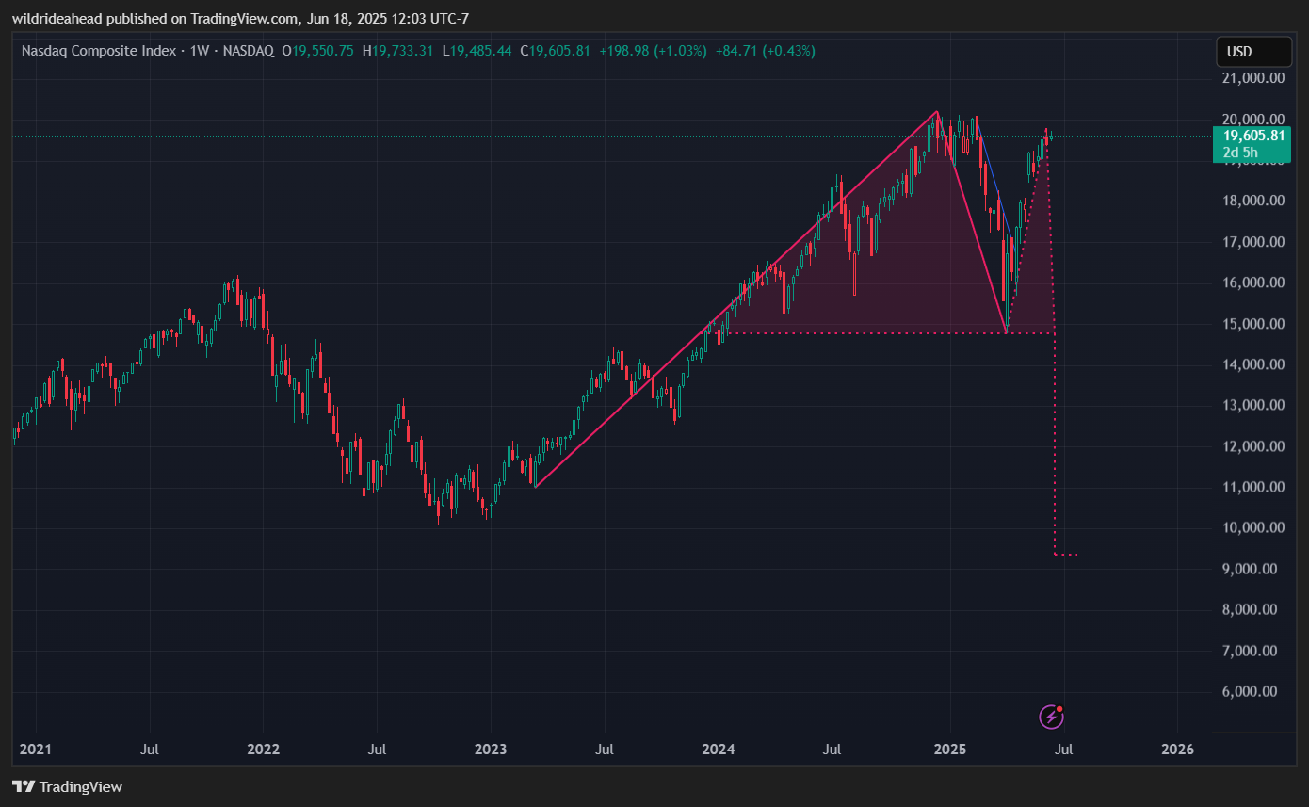This screenshot has height=807, width=1309.
Task: Click the USD currency button
Action: point(1252,52)
